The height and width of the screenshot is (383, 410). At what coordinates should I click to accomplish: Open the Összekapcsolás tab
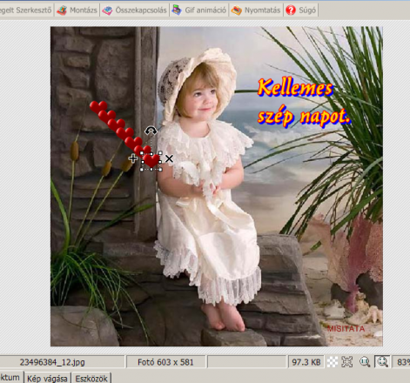135,10
